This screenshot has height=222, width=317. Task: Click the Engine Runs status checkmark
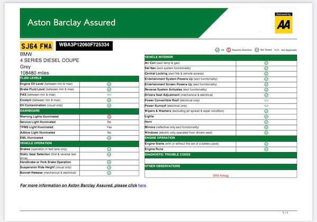point(266,149)
